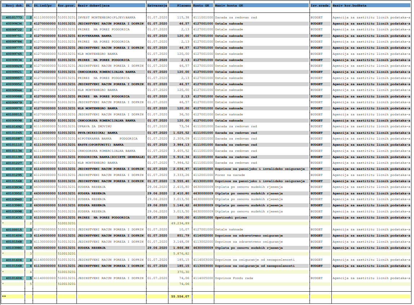Select the grand total 55.556,07 cell

[x=180, y=296]
